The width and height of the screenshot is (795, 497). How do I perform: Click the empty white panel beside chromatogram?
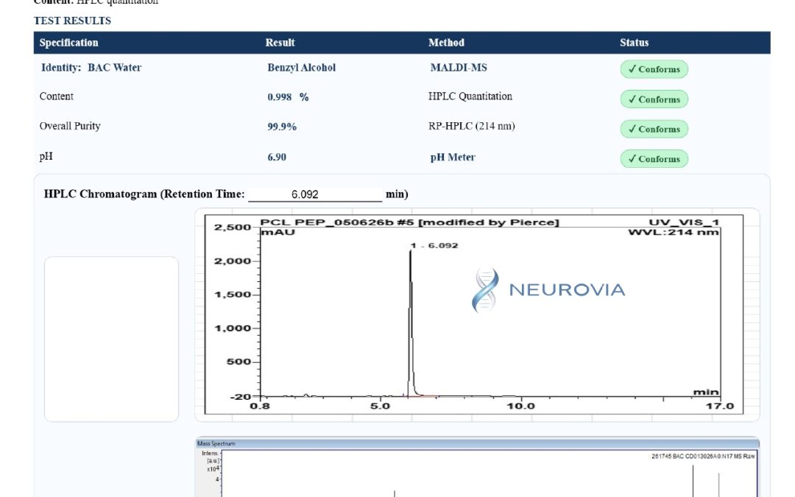pos(112,339)
